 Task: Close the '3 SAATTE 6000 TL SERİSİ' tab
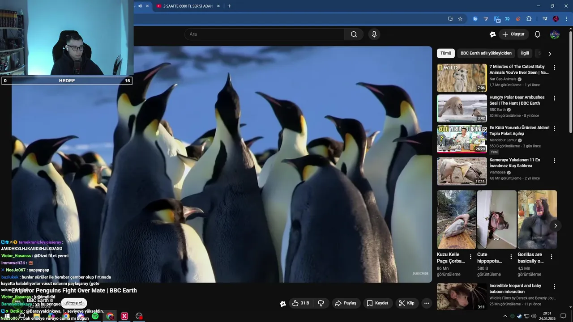pos(218,6)
